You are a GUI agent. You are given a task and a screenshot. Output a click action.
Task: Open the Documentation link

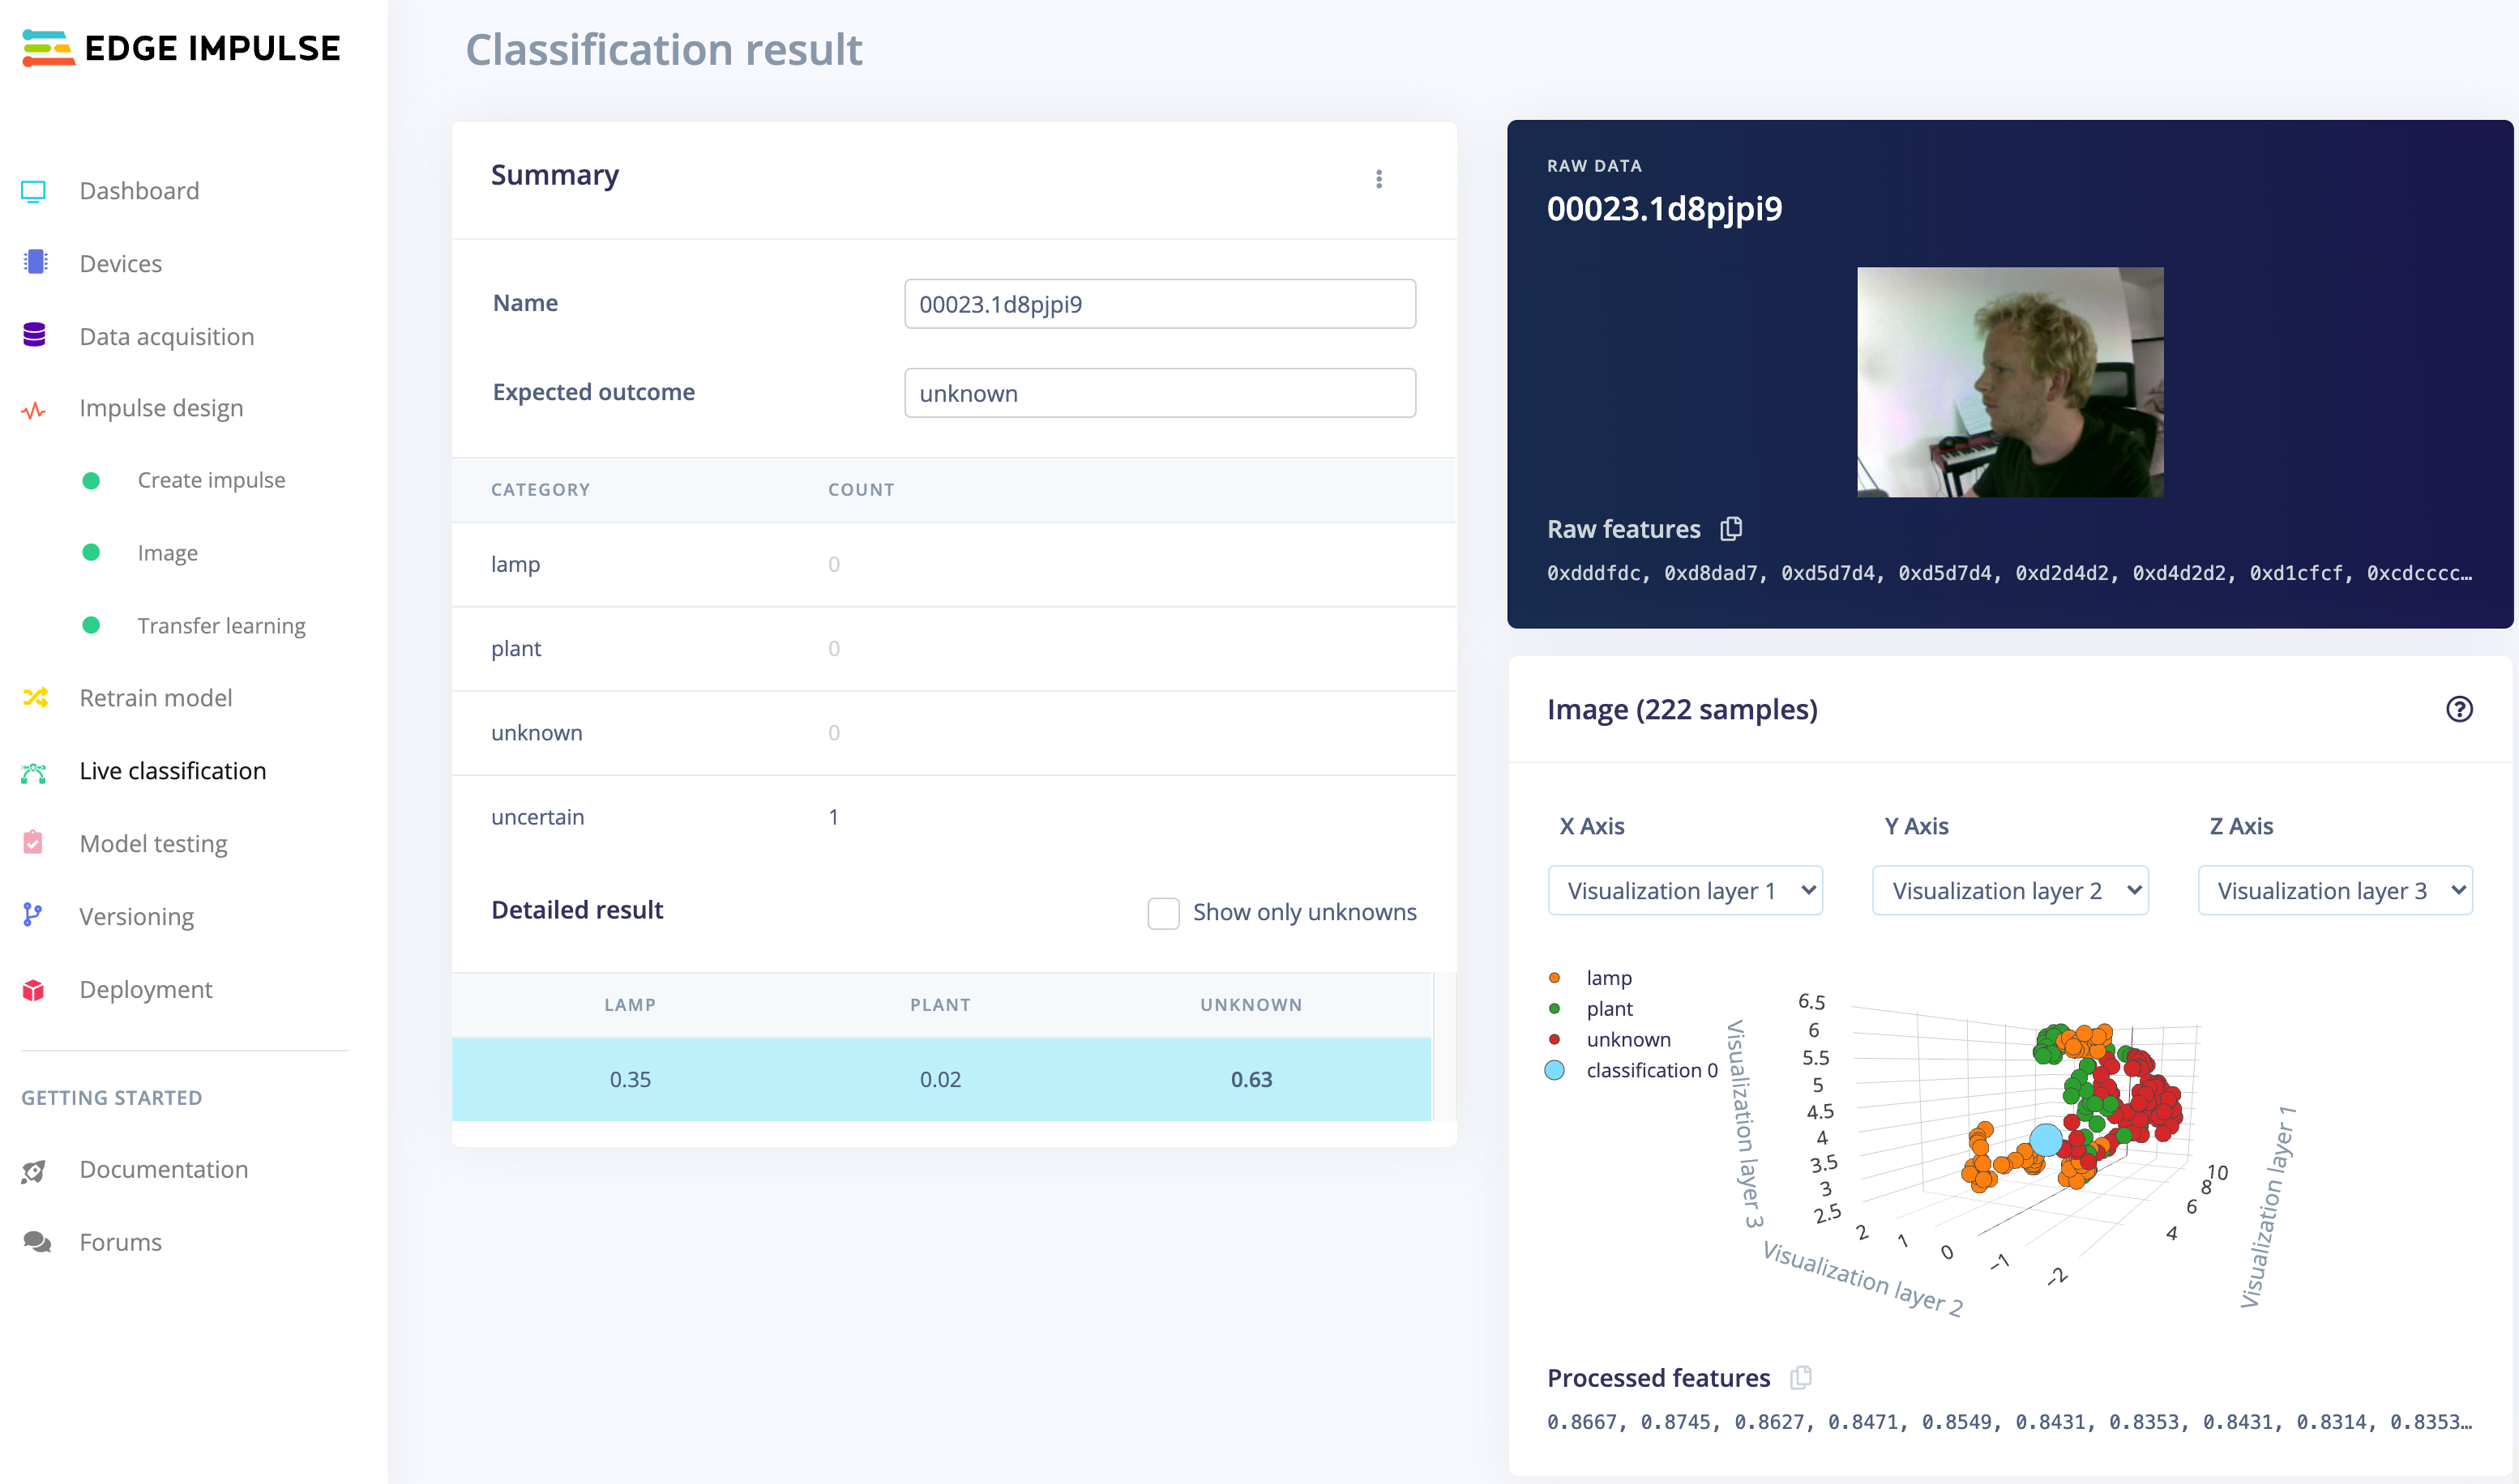163,1169
